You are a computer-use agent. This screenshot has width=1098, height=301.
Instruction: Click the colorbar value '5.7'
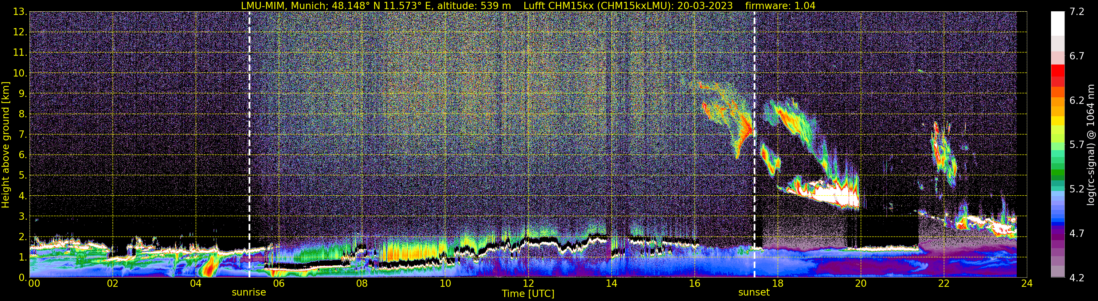(1077, 145)
